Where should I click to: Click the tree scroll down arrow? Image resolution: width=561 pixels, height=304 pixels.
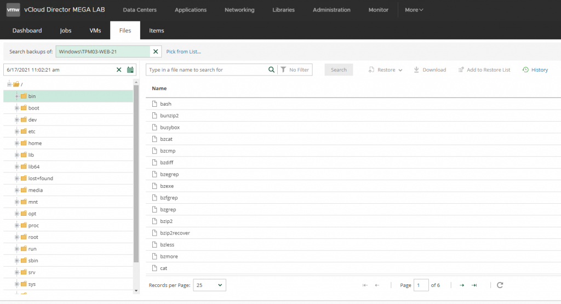[x=136, y=291]
